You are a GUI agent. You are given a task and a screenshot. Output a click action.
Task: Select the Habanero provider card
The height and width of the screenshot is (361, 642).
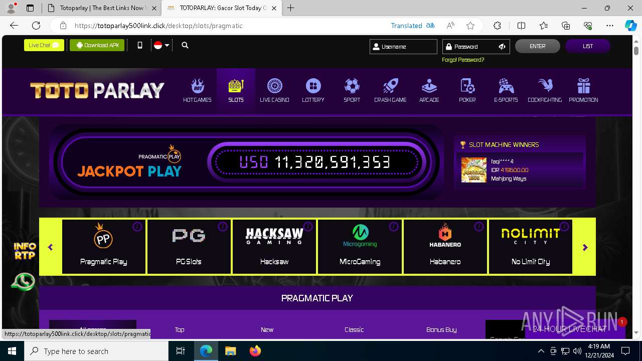click(x=445, y=247)
